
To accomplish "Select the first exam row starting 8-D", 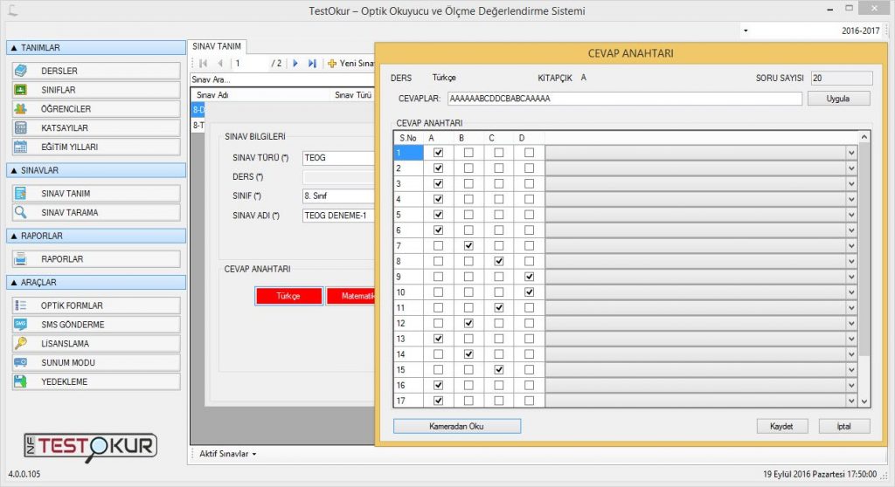I will pos(198,109).
